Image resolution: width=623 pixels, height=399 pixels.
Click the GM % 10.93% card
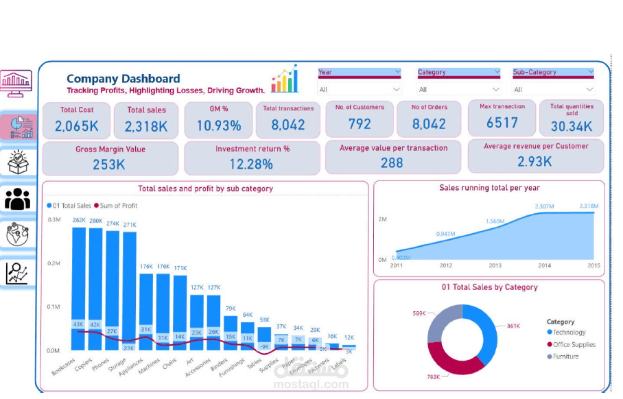tap(218, 120)
